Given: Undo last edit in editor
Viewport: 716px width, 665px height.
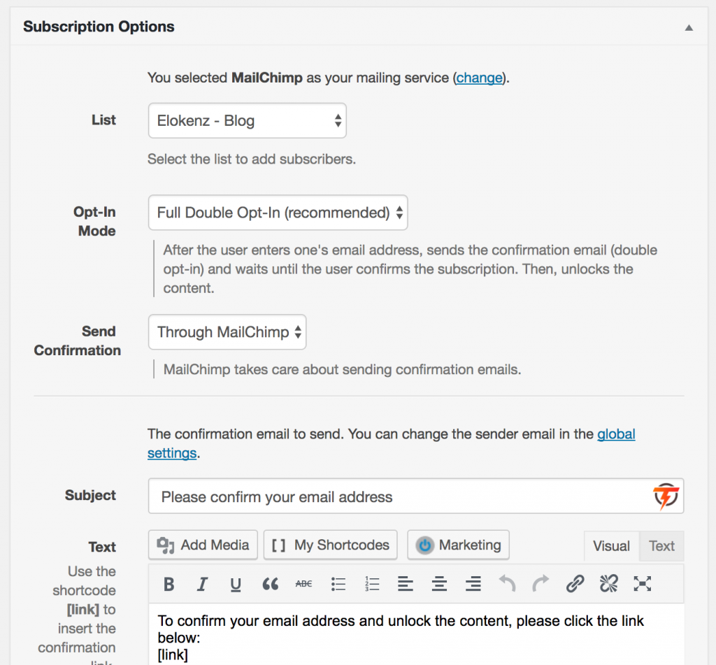Looking at the screenshot, I should pyautogui.click(x=507, y=584).
